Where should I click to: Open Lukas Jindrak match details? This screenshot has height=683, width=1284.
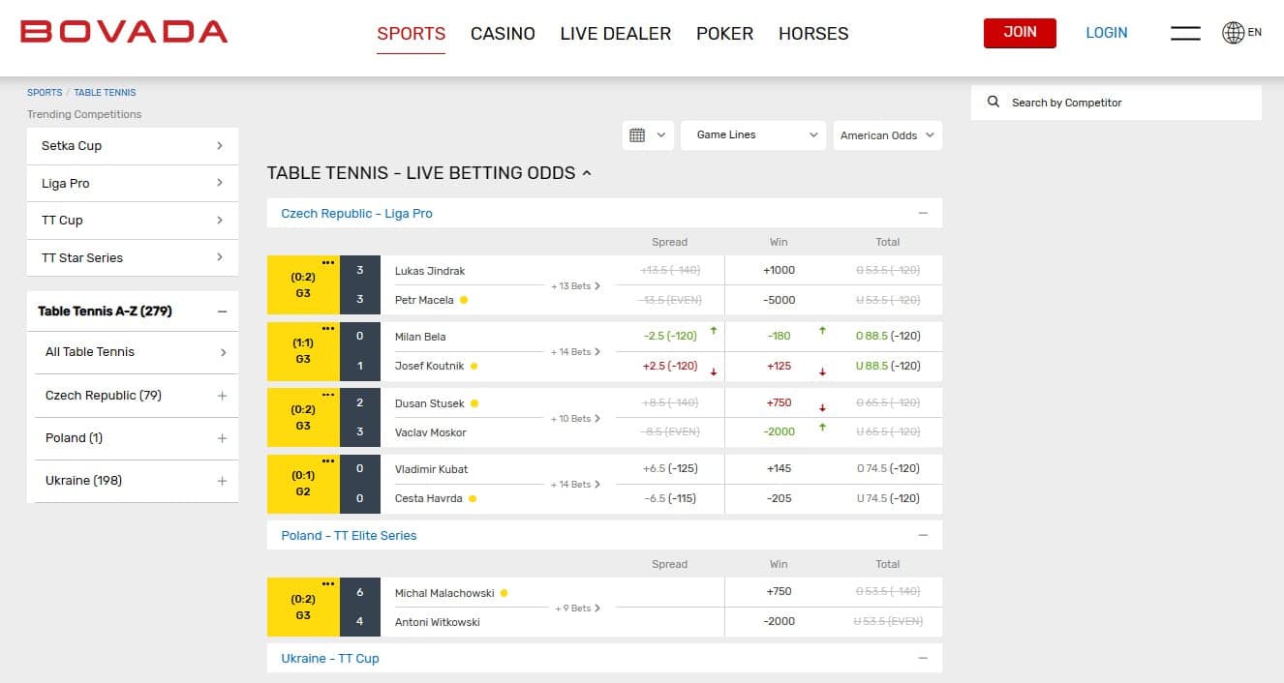click(430, 271)
